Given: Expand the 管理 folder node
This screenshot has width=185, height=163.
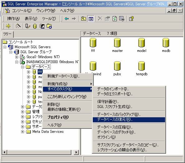Looking at the screenshot, I should (x=22, y=112).
